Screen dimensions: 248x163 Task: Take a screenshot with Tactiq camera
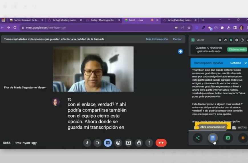pyautogui.click(x=228, y=138)
